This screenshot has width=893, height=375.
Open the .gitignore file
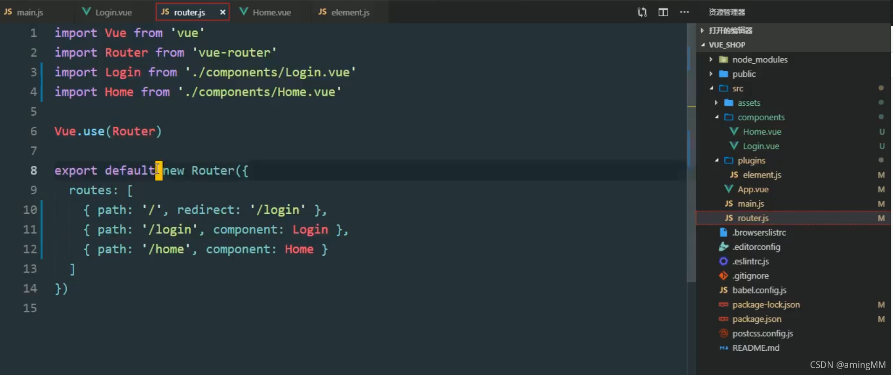(x=750, y=276)
